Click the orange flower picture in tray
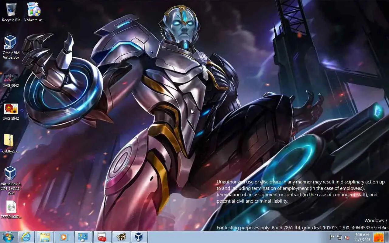The height and width of the screenshot is (243, 389). (x=378, y=237)
